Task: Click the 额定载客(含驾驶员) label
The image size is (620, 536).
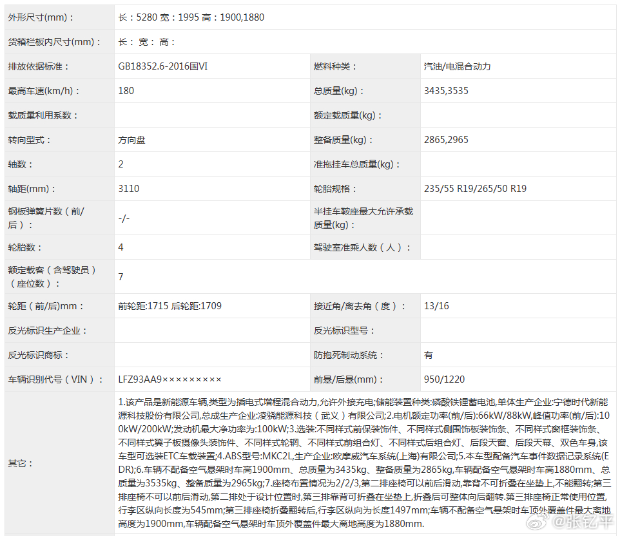Action: tap(52, 276)
